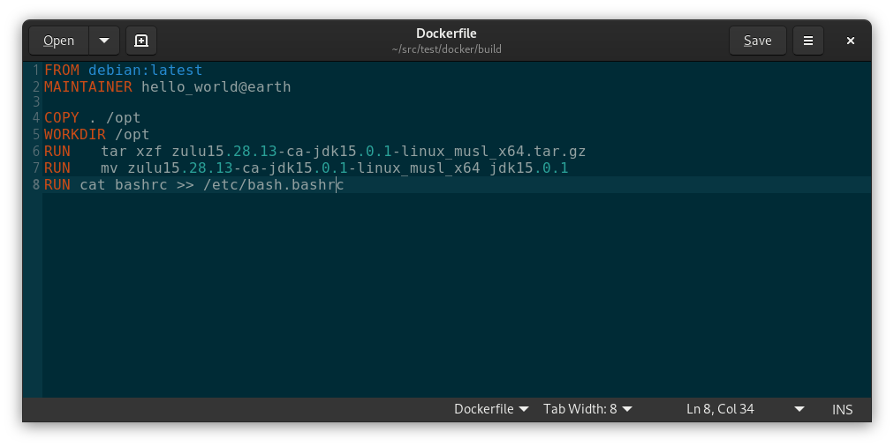This screenshot has width=894, height=447.
Task: Click the /opt path on WORKDIR line
Action: (132, 135)
